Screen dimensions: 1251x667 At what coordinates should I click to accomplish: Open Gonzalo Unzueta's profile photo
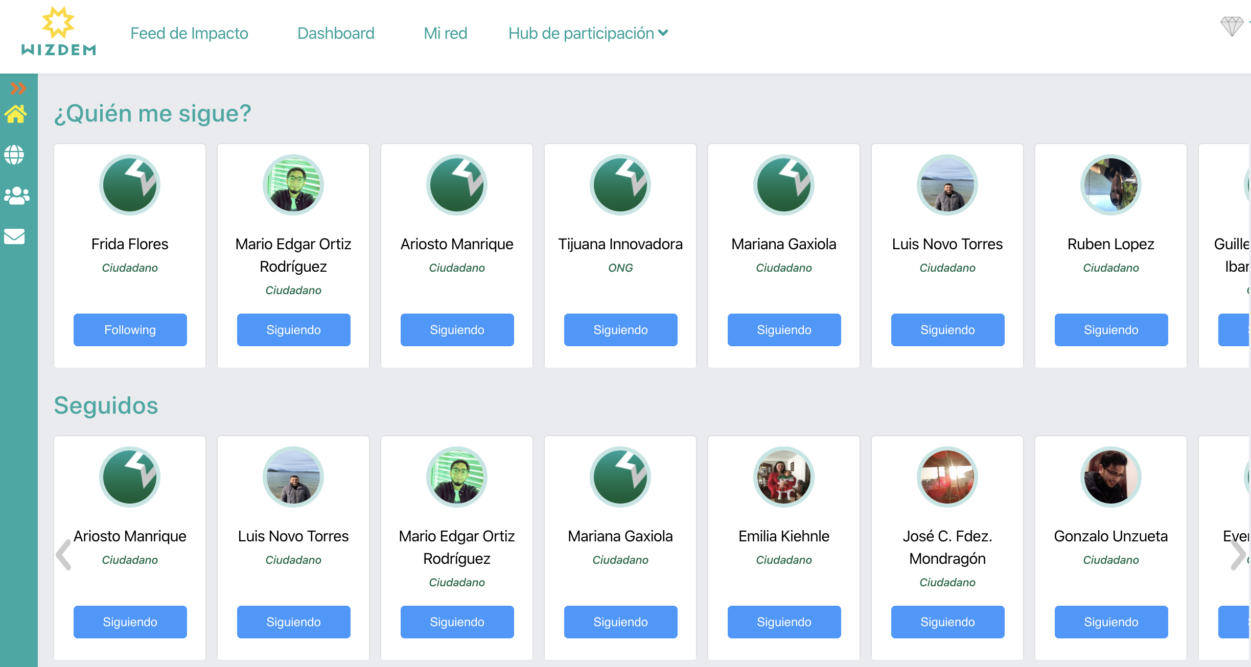coord(1110,477)
